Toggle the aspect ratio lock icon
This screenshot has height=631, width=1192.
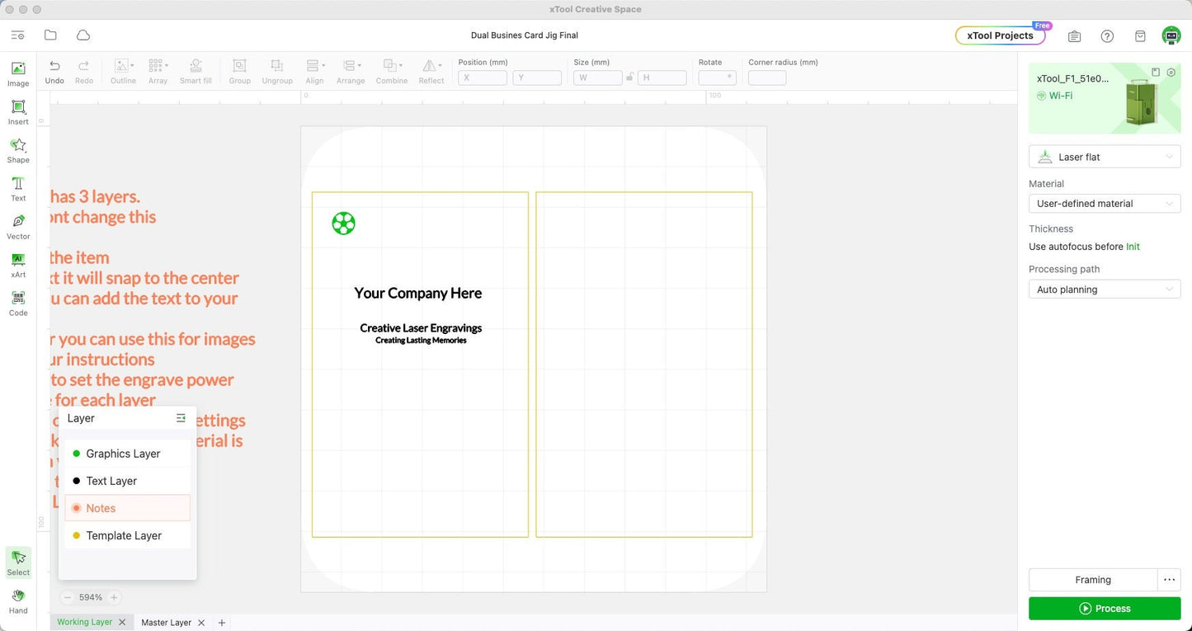tap(629, 78)
